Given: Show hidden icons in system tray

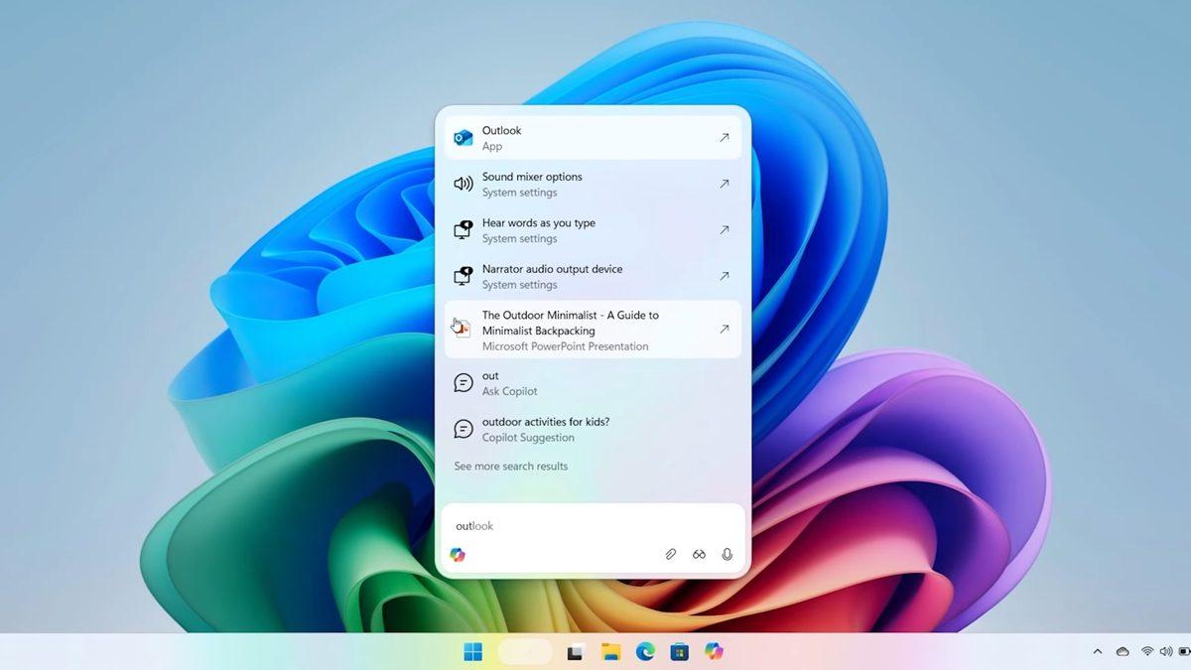Looking at the screenshot, I should click(1097, 652).
